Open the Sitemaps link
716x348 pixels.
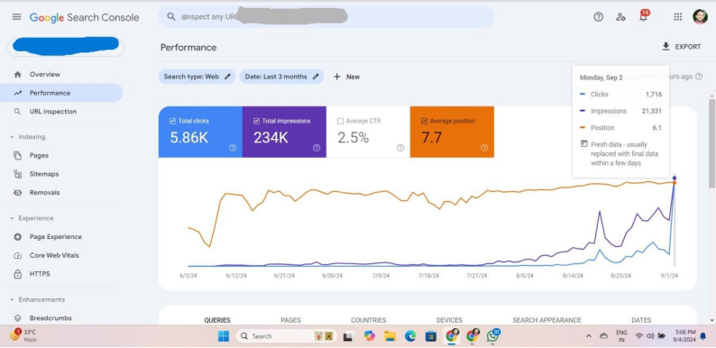44,174
